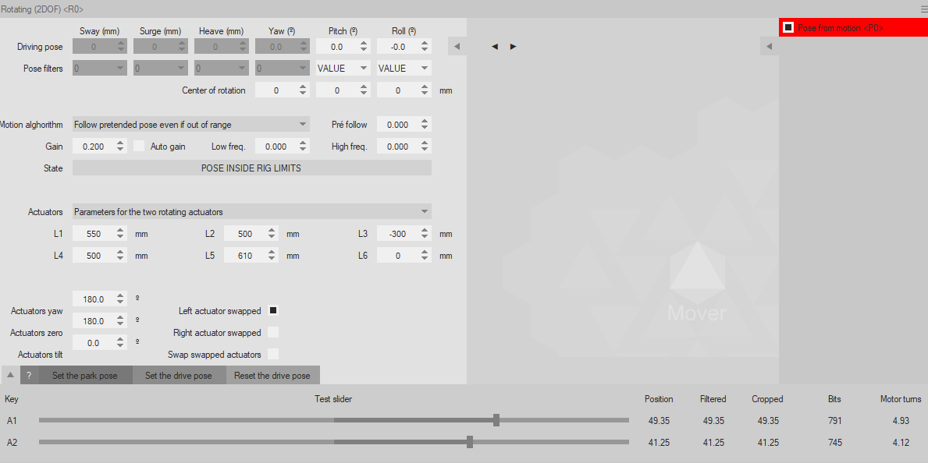Toggle the Pose from motion checkbox
The height and width of the screenshot is (463, 928).
click(788, 27)
